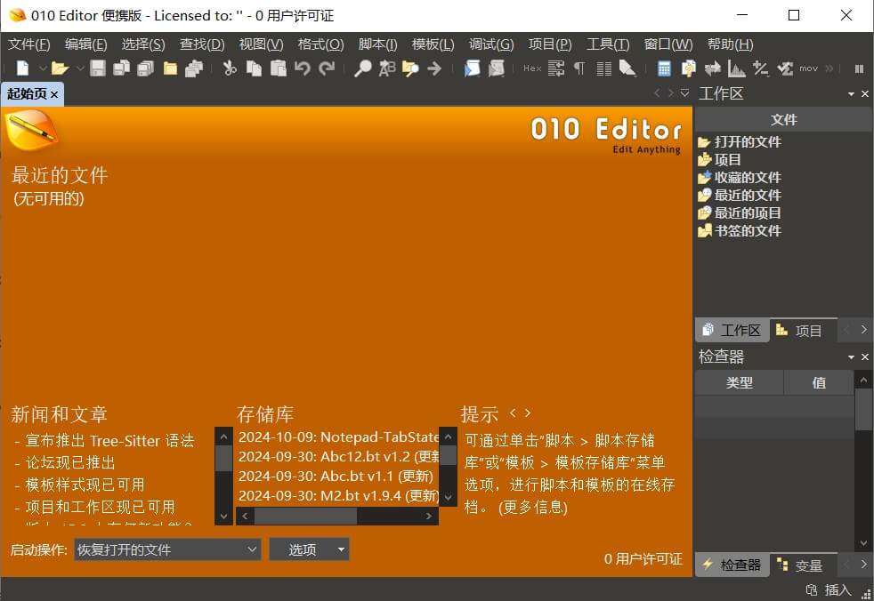Click the Cut scissors icon
This screenshot has width=874, height=601.
230,68
